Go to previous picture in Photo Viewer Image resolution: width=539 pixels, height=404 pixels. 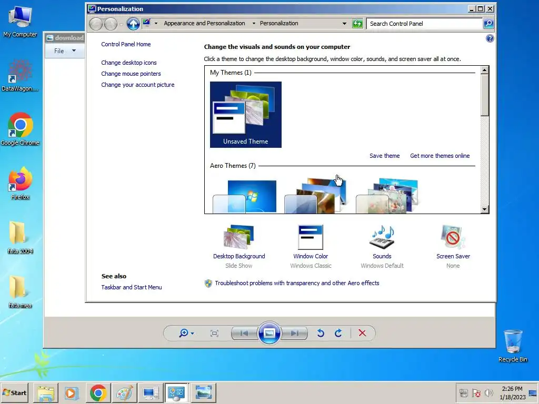pos(244,333)
